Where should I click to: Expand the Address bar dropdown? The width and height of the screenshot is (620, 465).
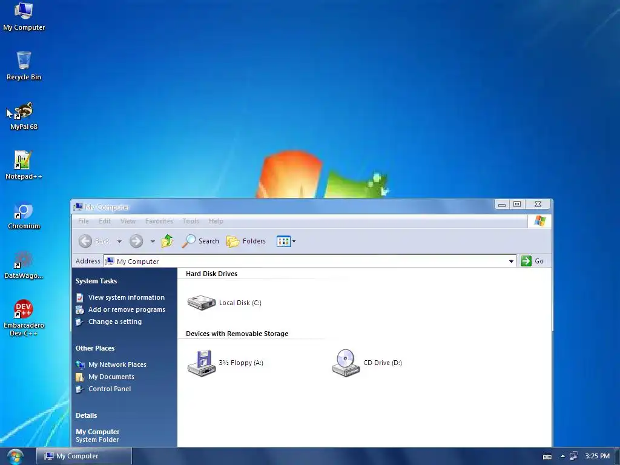tap(511, 262)
